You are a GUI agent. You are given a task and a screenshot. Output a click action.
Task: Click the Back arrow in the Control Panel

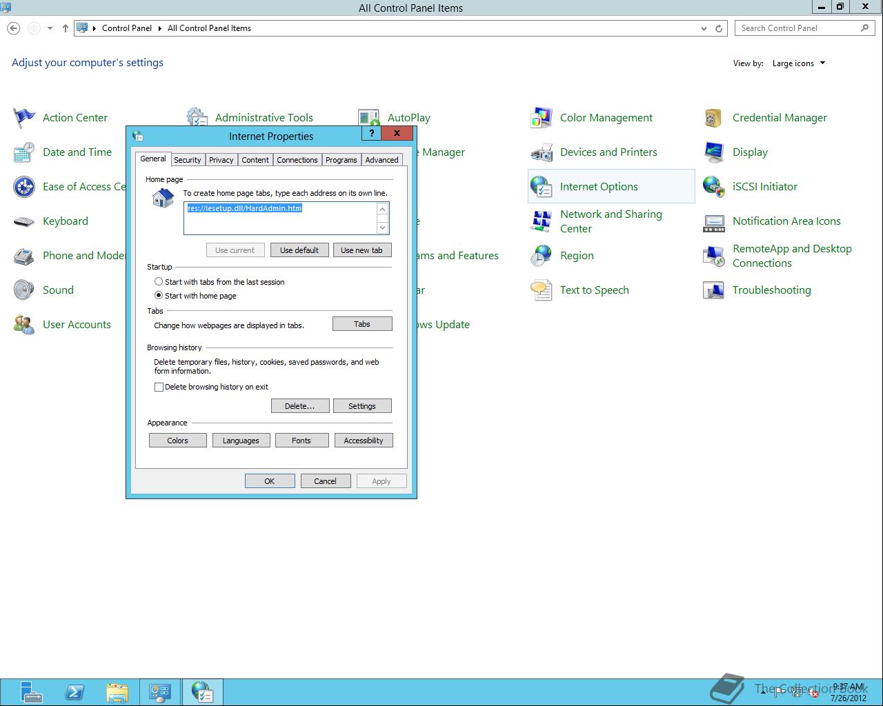[x=14, y=28]
